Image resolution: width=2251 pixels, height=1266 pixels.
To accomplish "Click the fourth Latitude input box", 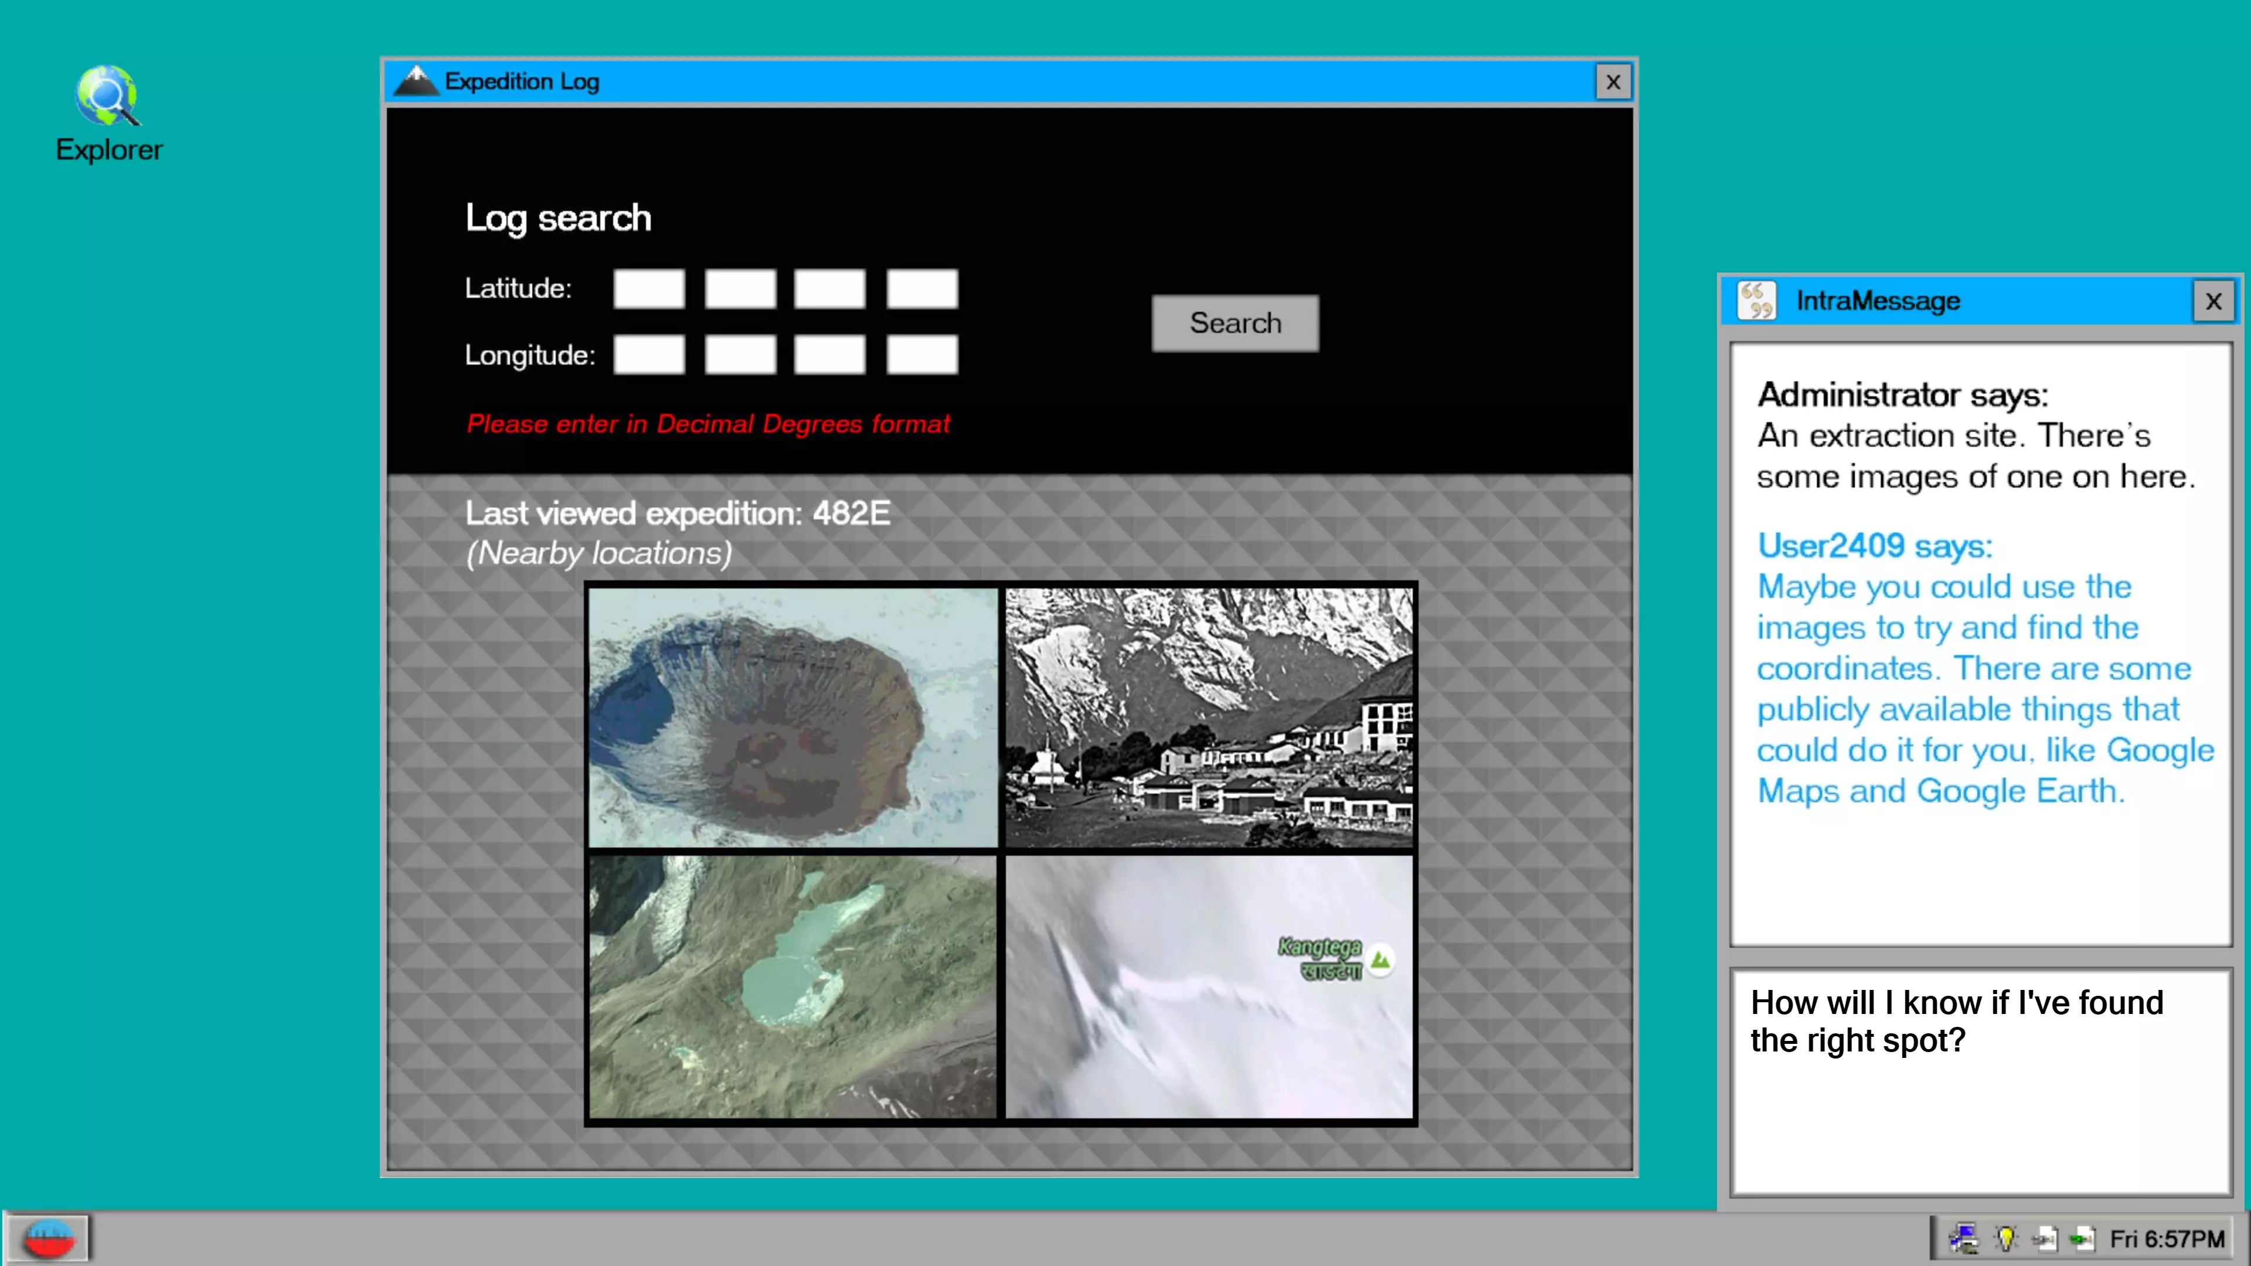I will click(922, 289).
